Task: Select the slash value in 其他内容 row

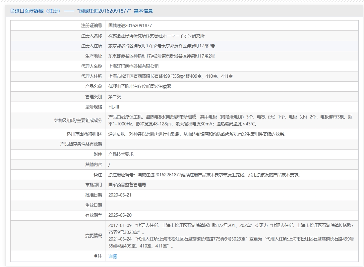Action: click(109, 164)
